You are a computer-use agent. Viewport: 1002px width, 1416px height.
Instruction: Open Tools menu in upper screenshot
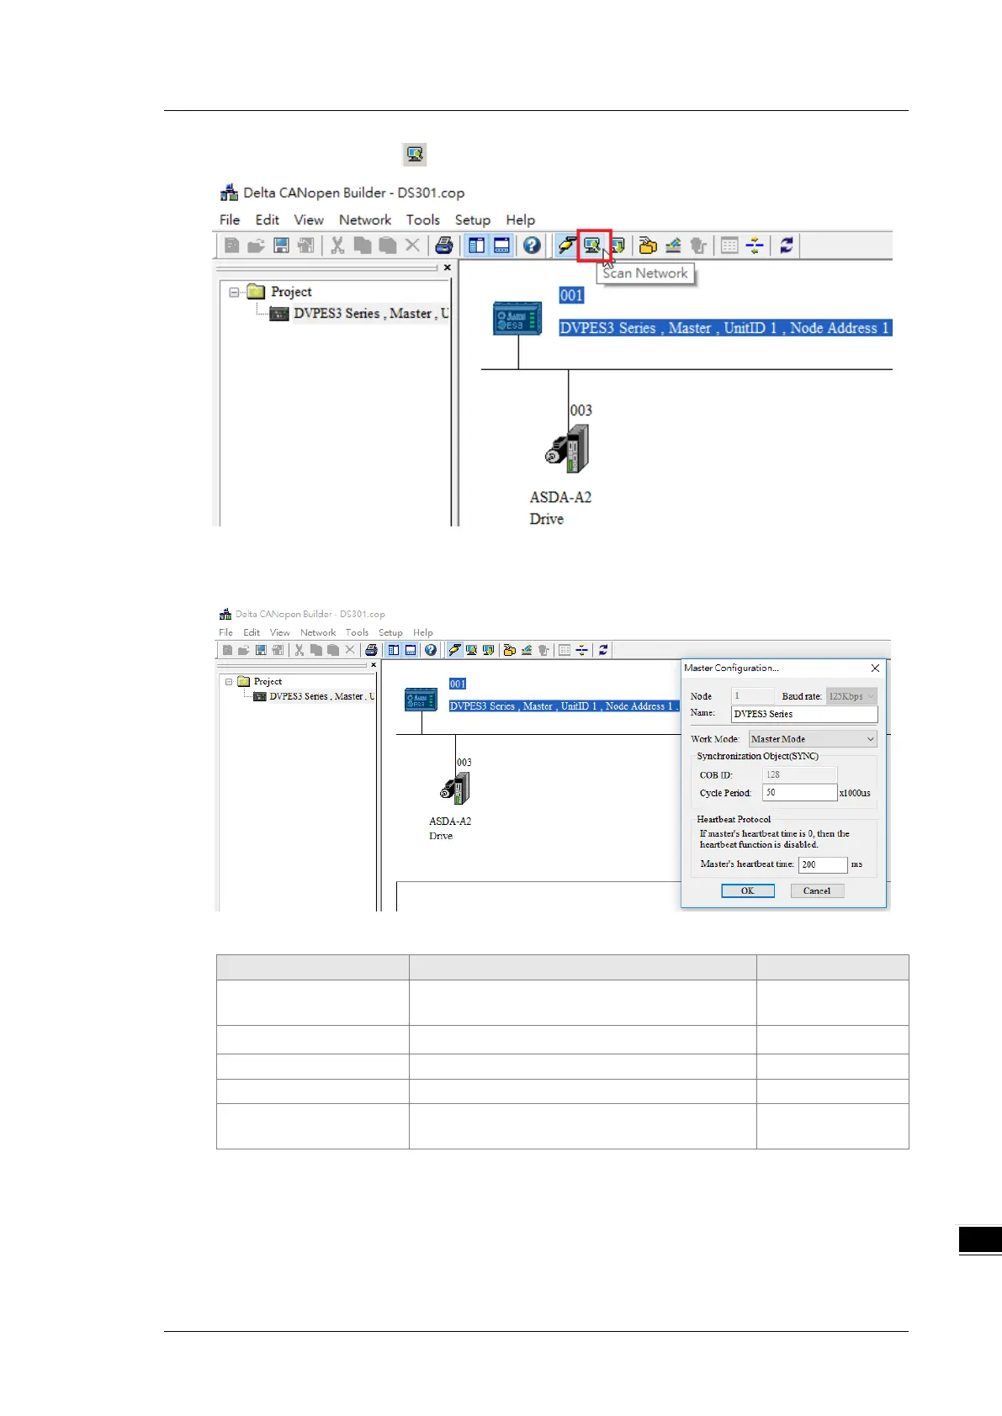click(423, 219)
